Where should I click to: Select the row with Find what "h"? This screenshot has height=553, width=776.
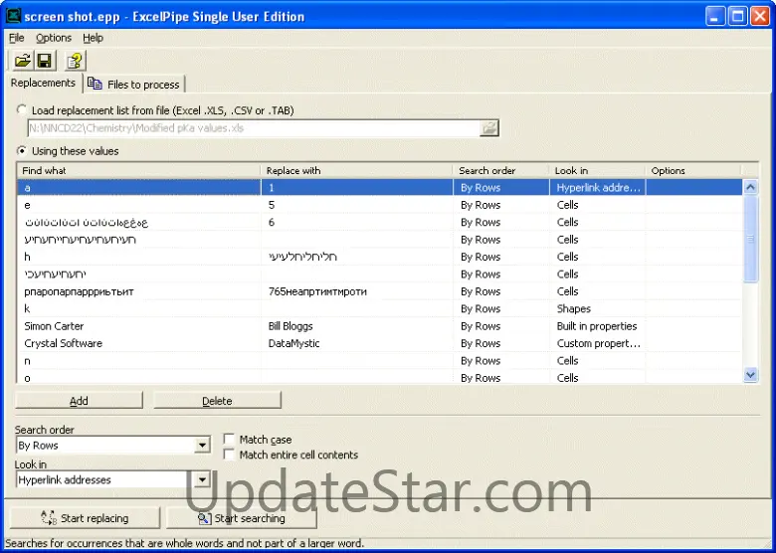click(380, 257)
